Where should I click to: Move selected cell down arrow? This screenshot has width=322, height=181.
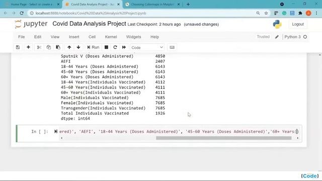[x=78, y=47]
